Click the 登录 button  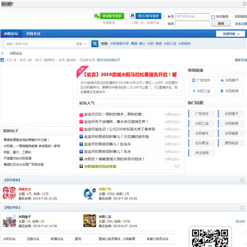221,23
